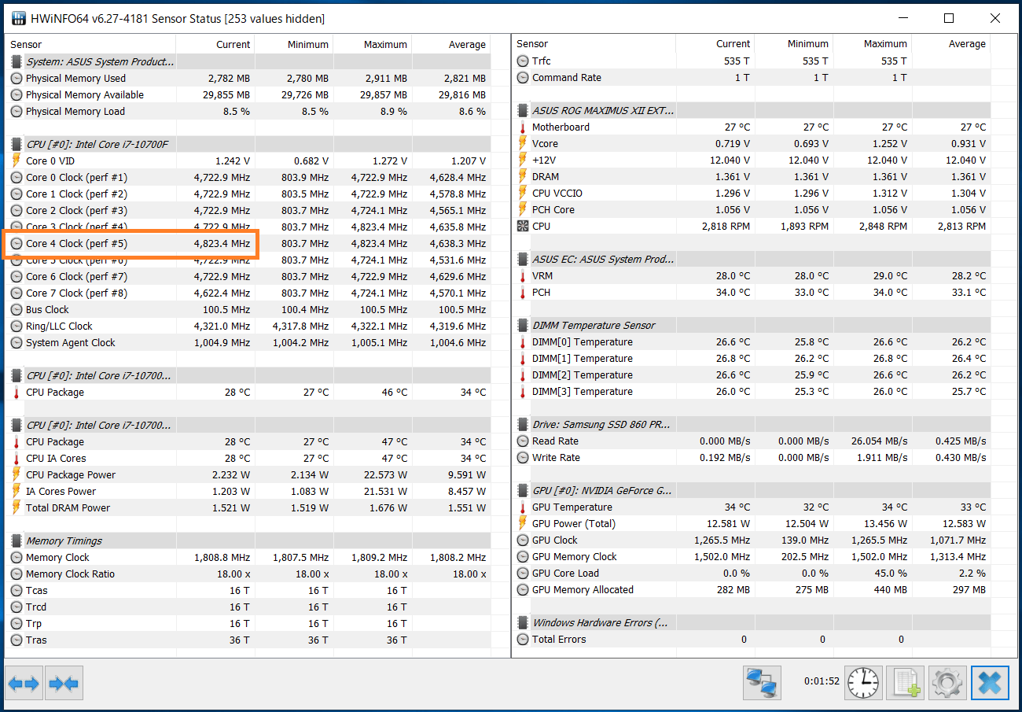The width and height of the screenshot is (1022, 712).
Task: Select the System: ASUS System Product group row
Action: [248, 61]
